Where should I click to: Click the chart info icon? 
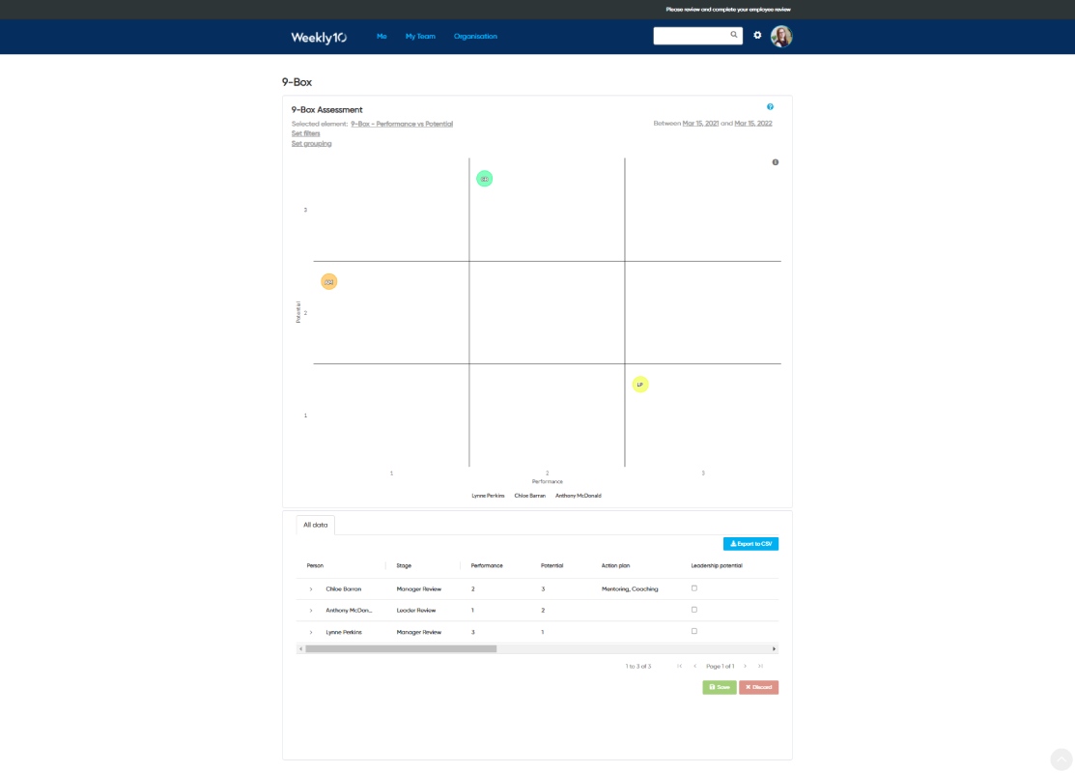[x=776, y=162]
